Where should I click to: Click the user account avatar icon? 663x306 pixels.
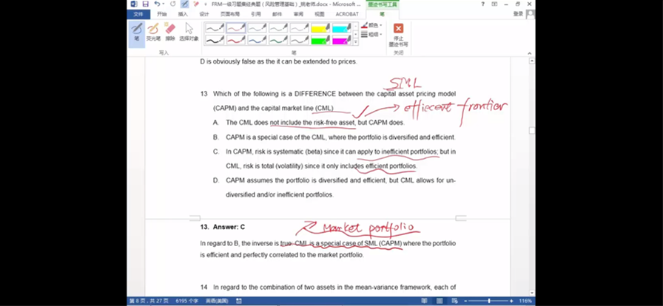(531, 14)
